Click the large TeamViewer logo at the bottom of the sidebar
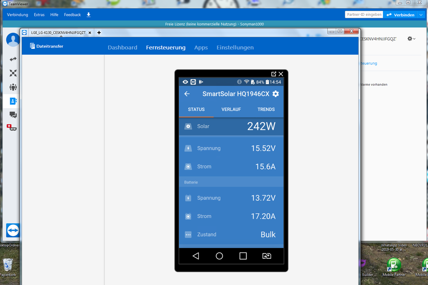Screen dimensions: 428x285 coord(13,230)
